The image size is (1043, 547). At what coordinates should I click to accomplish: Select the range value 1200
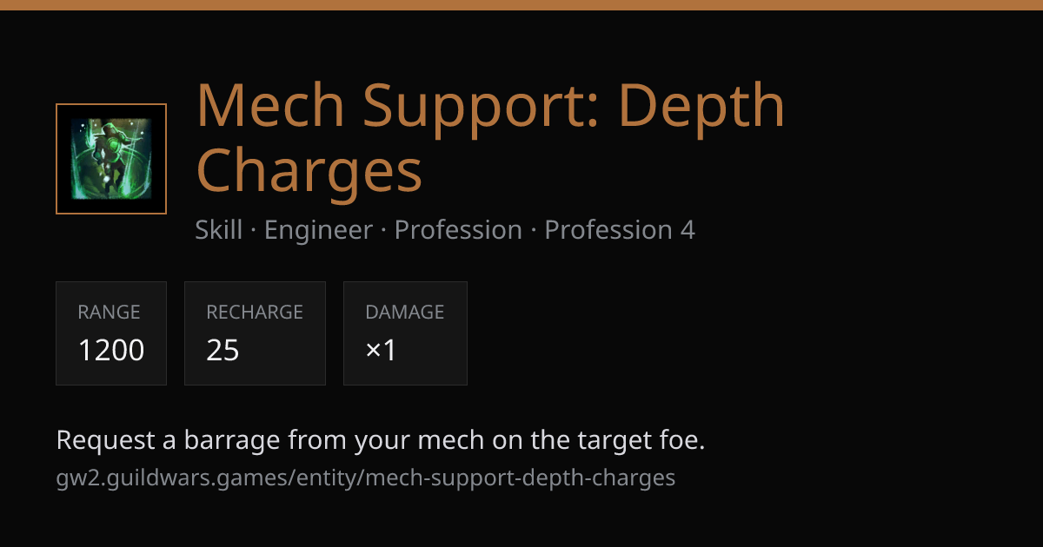pyautogui.click(x=111, y=350)
